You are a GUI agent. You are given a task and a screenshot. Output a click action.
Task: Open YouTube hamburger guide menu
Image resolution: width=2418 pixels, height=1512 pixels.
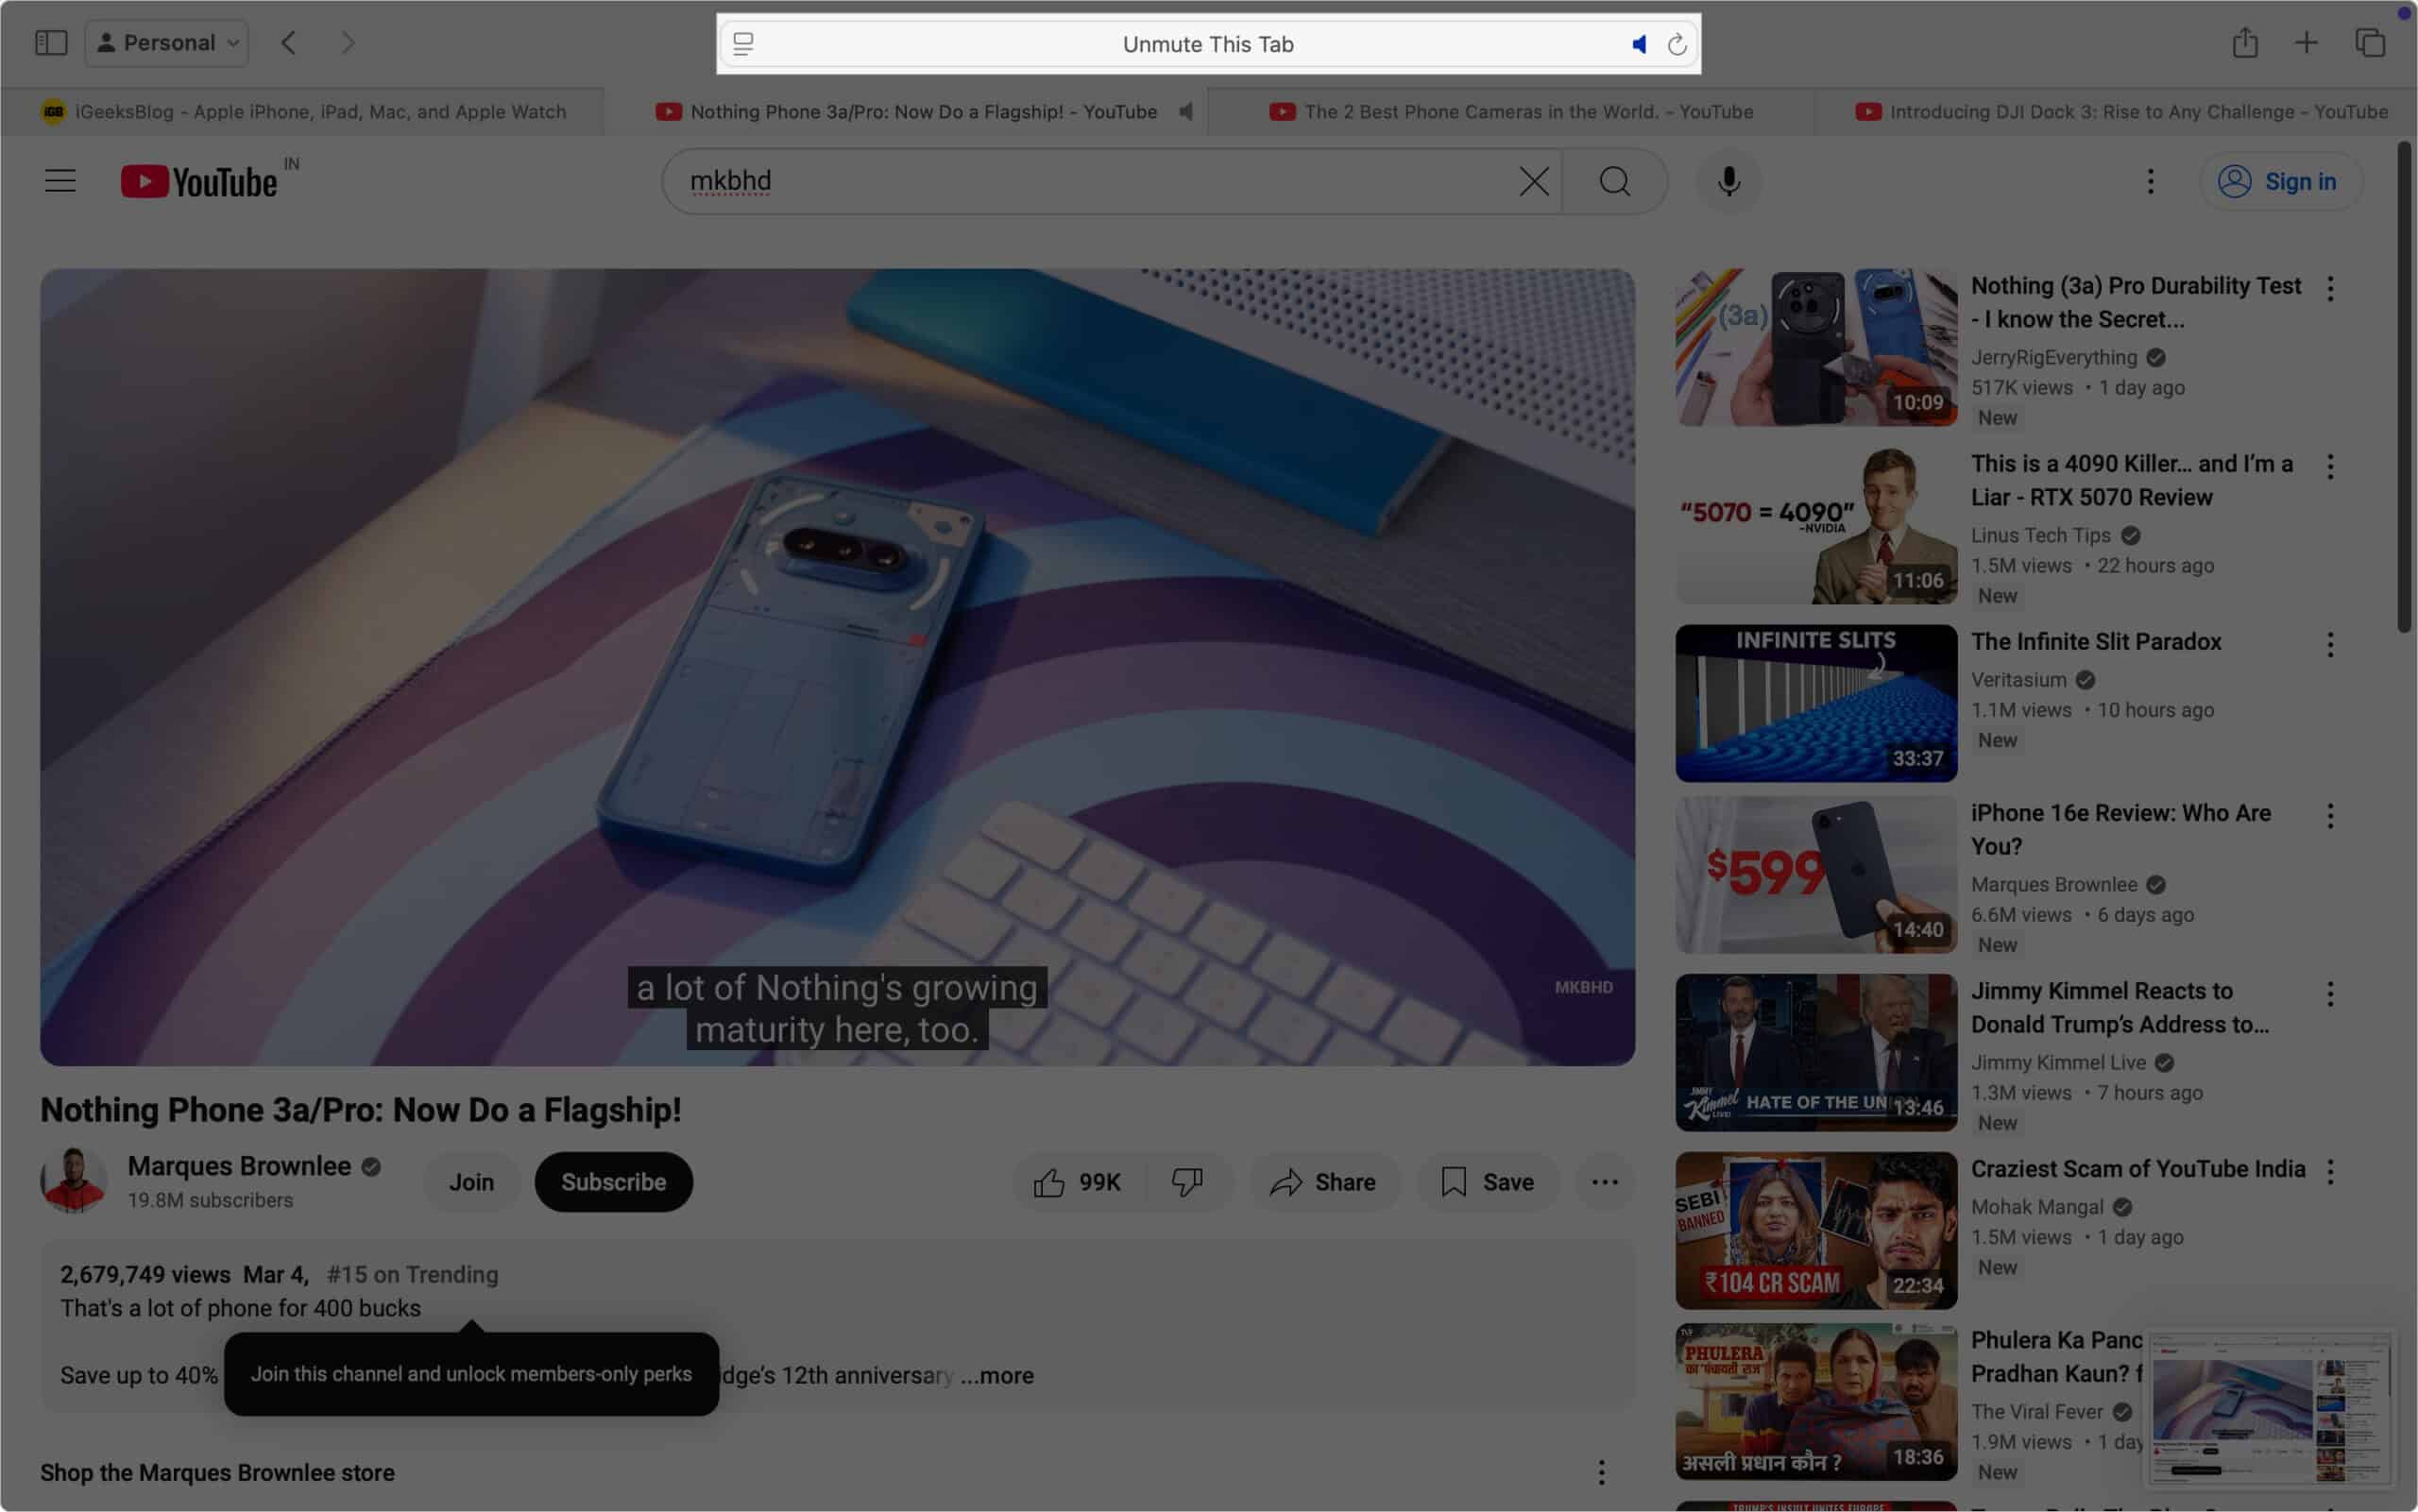60,181
